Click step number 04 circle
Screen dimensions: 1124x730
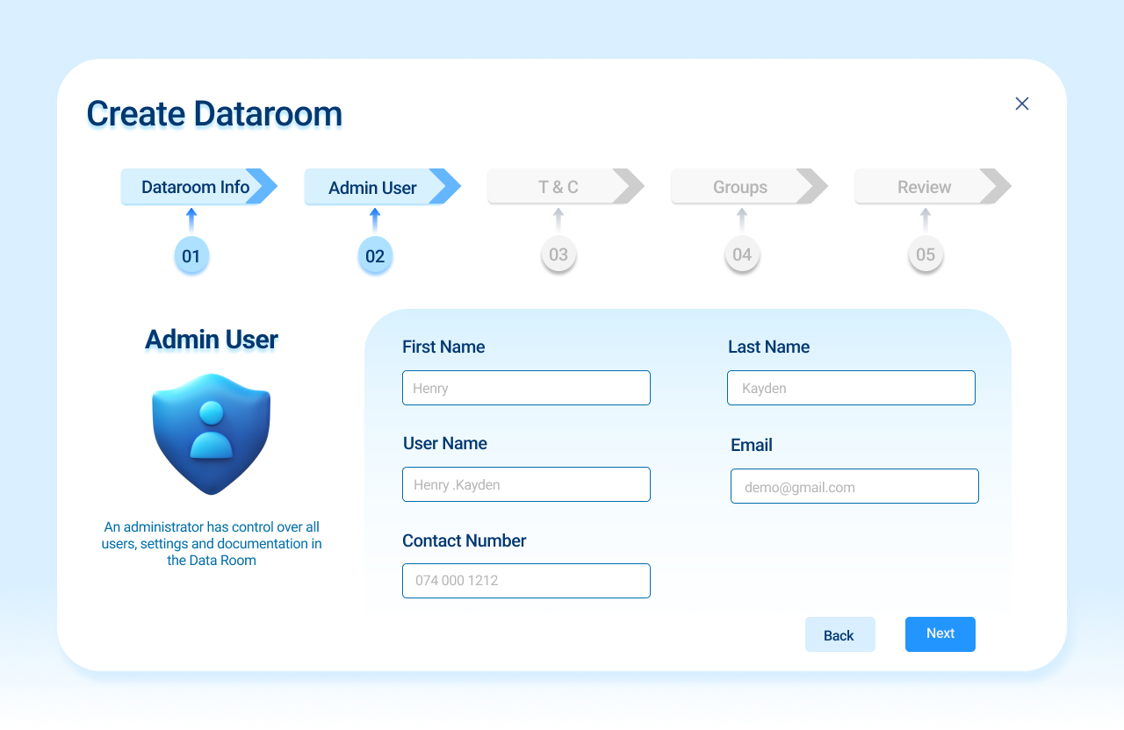pos(742,255)
